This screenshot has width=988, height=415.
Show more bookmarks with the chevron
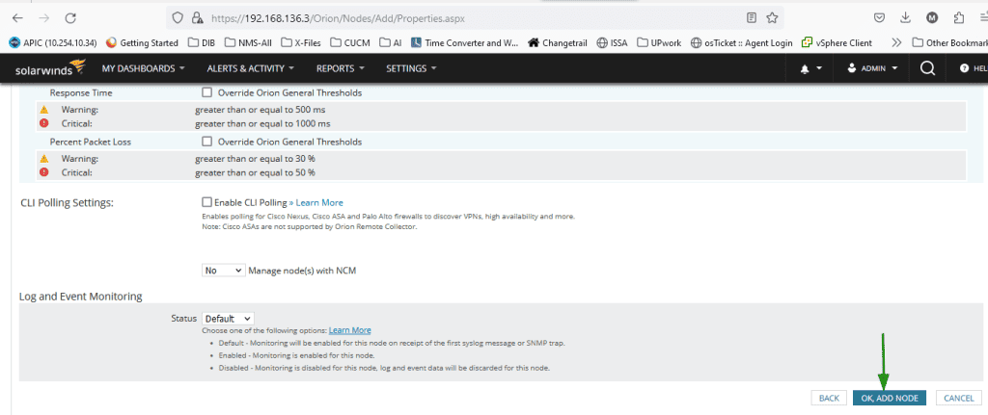(x=896, y=42)
